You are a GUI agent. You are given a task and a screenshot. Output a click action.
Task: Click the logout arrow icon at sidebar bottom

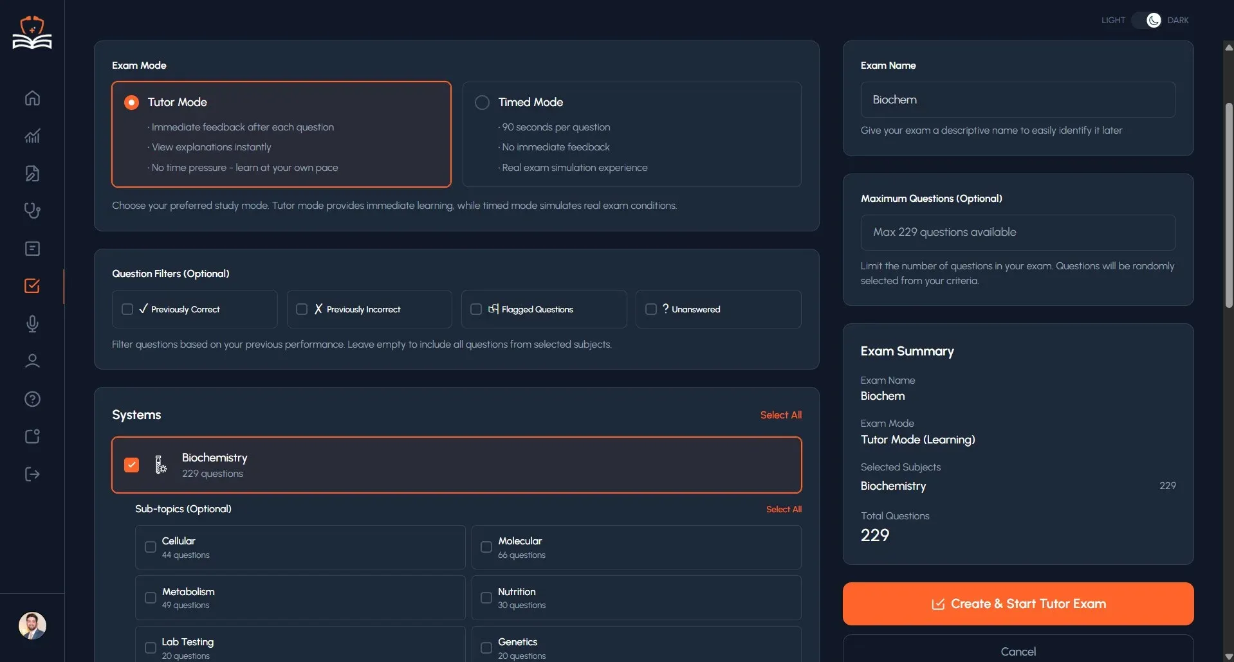(x=32, y=474)
